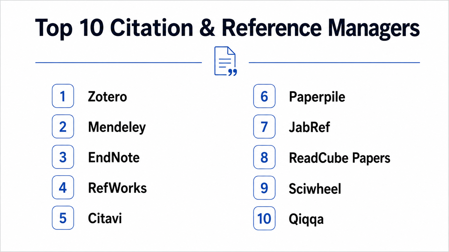Open the Zotero entry
This screenshot has height=252, width=449.
(107, 97)
